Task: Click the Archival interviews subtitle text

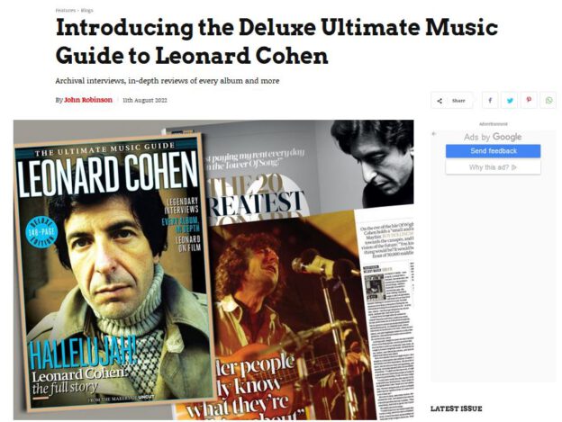Action: [x=168, y=81]
